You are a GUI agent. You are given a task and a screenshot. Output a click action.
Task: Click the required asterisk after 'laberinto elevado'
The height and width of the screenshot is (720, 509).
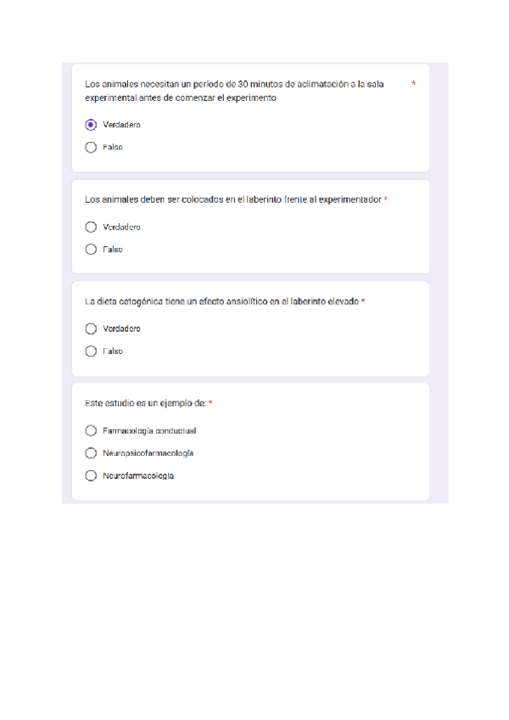pyautogui.click(x=363, y=301)
